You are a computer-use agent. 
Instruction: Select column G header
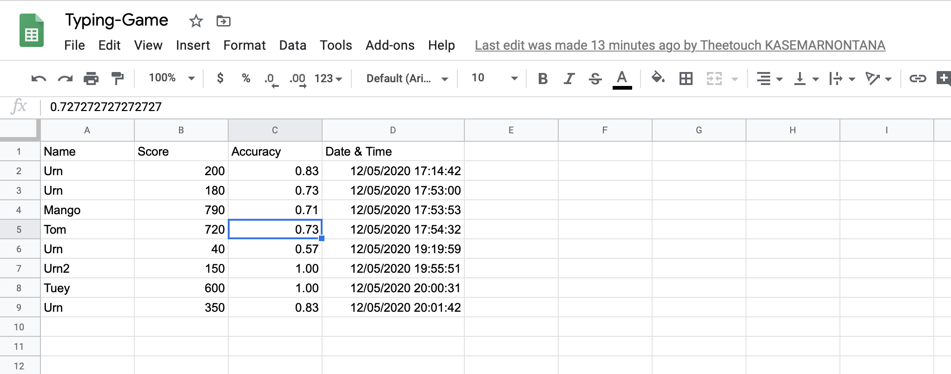coord(699,130)
